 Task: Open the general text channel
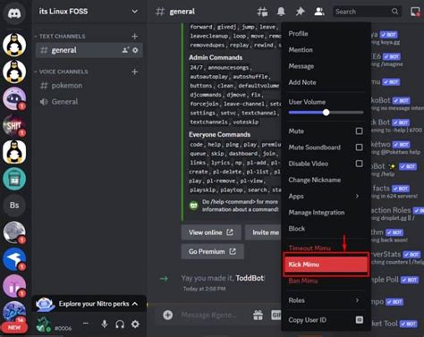pyautogui.click(x=89, y=50)
